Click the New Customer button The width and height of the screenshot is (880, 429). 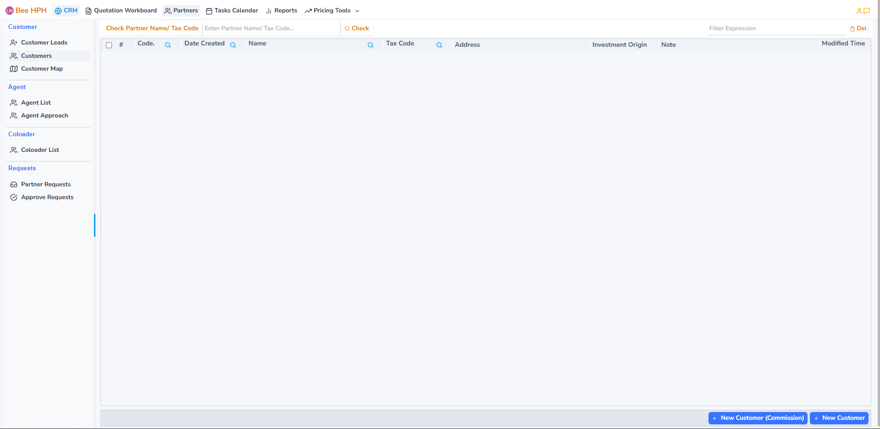pyautogui.click(x=839, y=418)
